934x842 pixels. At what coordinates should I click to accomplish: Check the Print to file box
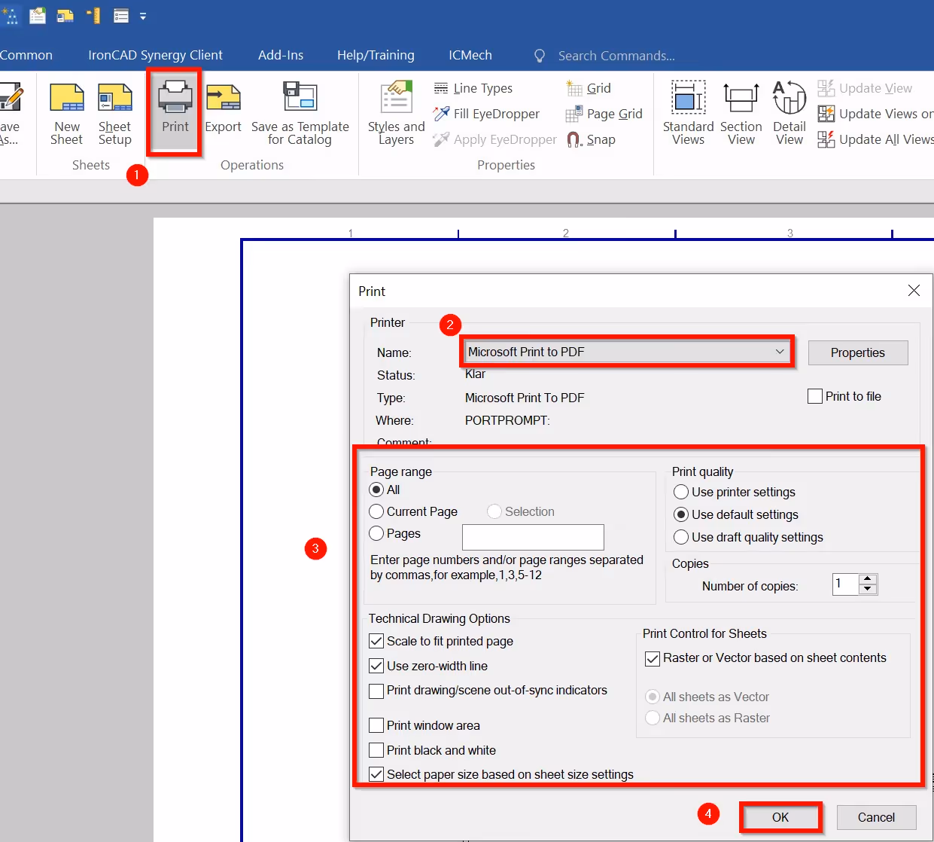tap(814, 395)
